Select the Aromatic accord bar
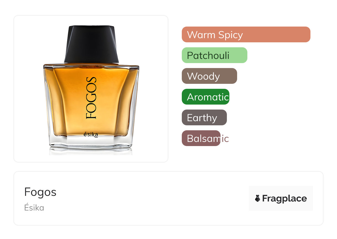Image resolution: width=337 pixels, height=239 pixels. click(x=206, y=97)
